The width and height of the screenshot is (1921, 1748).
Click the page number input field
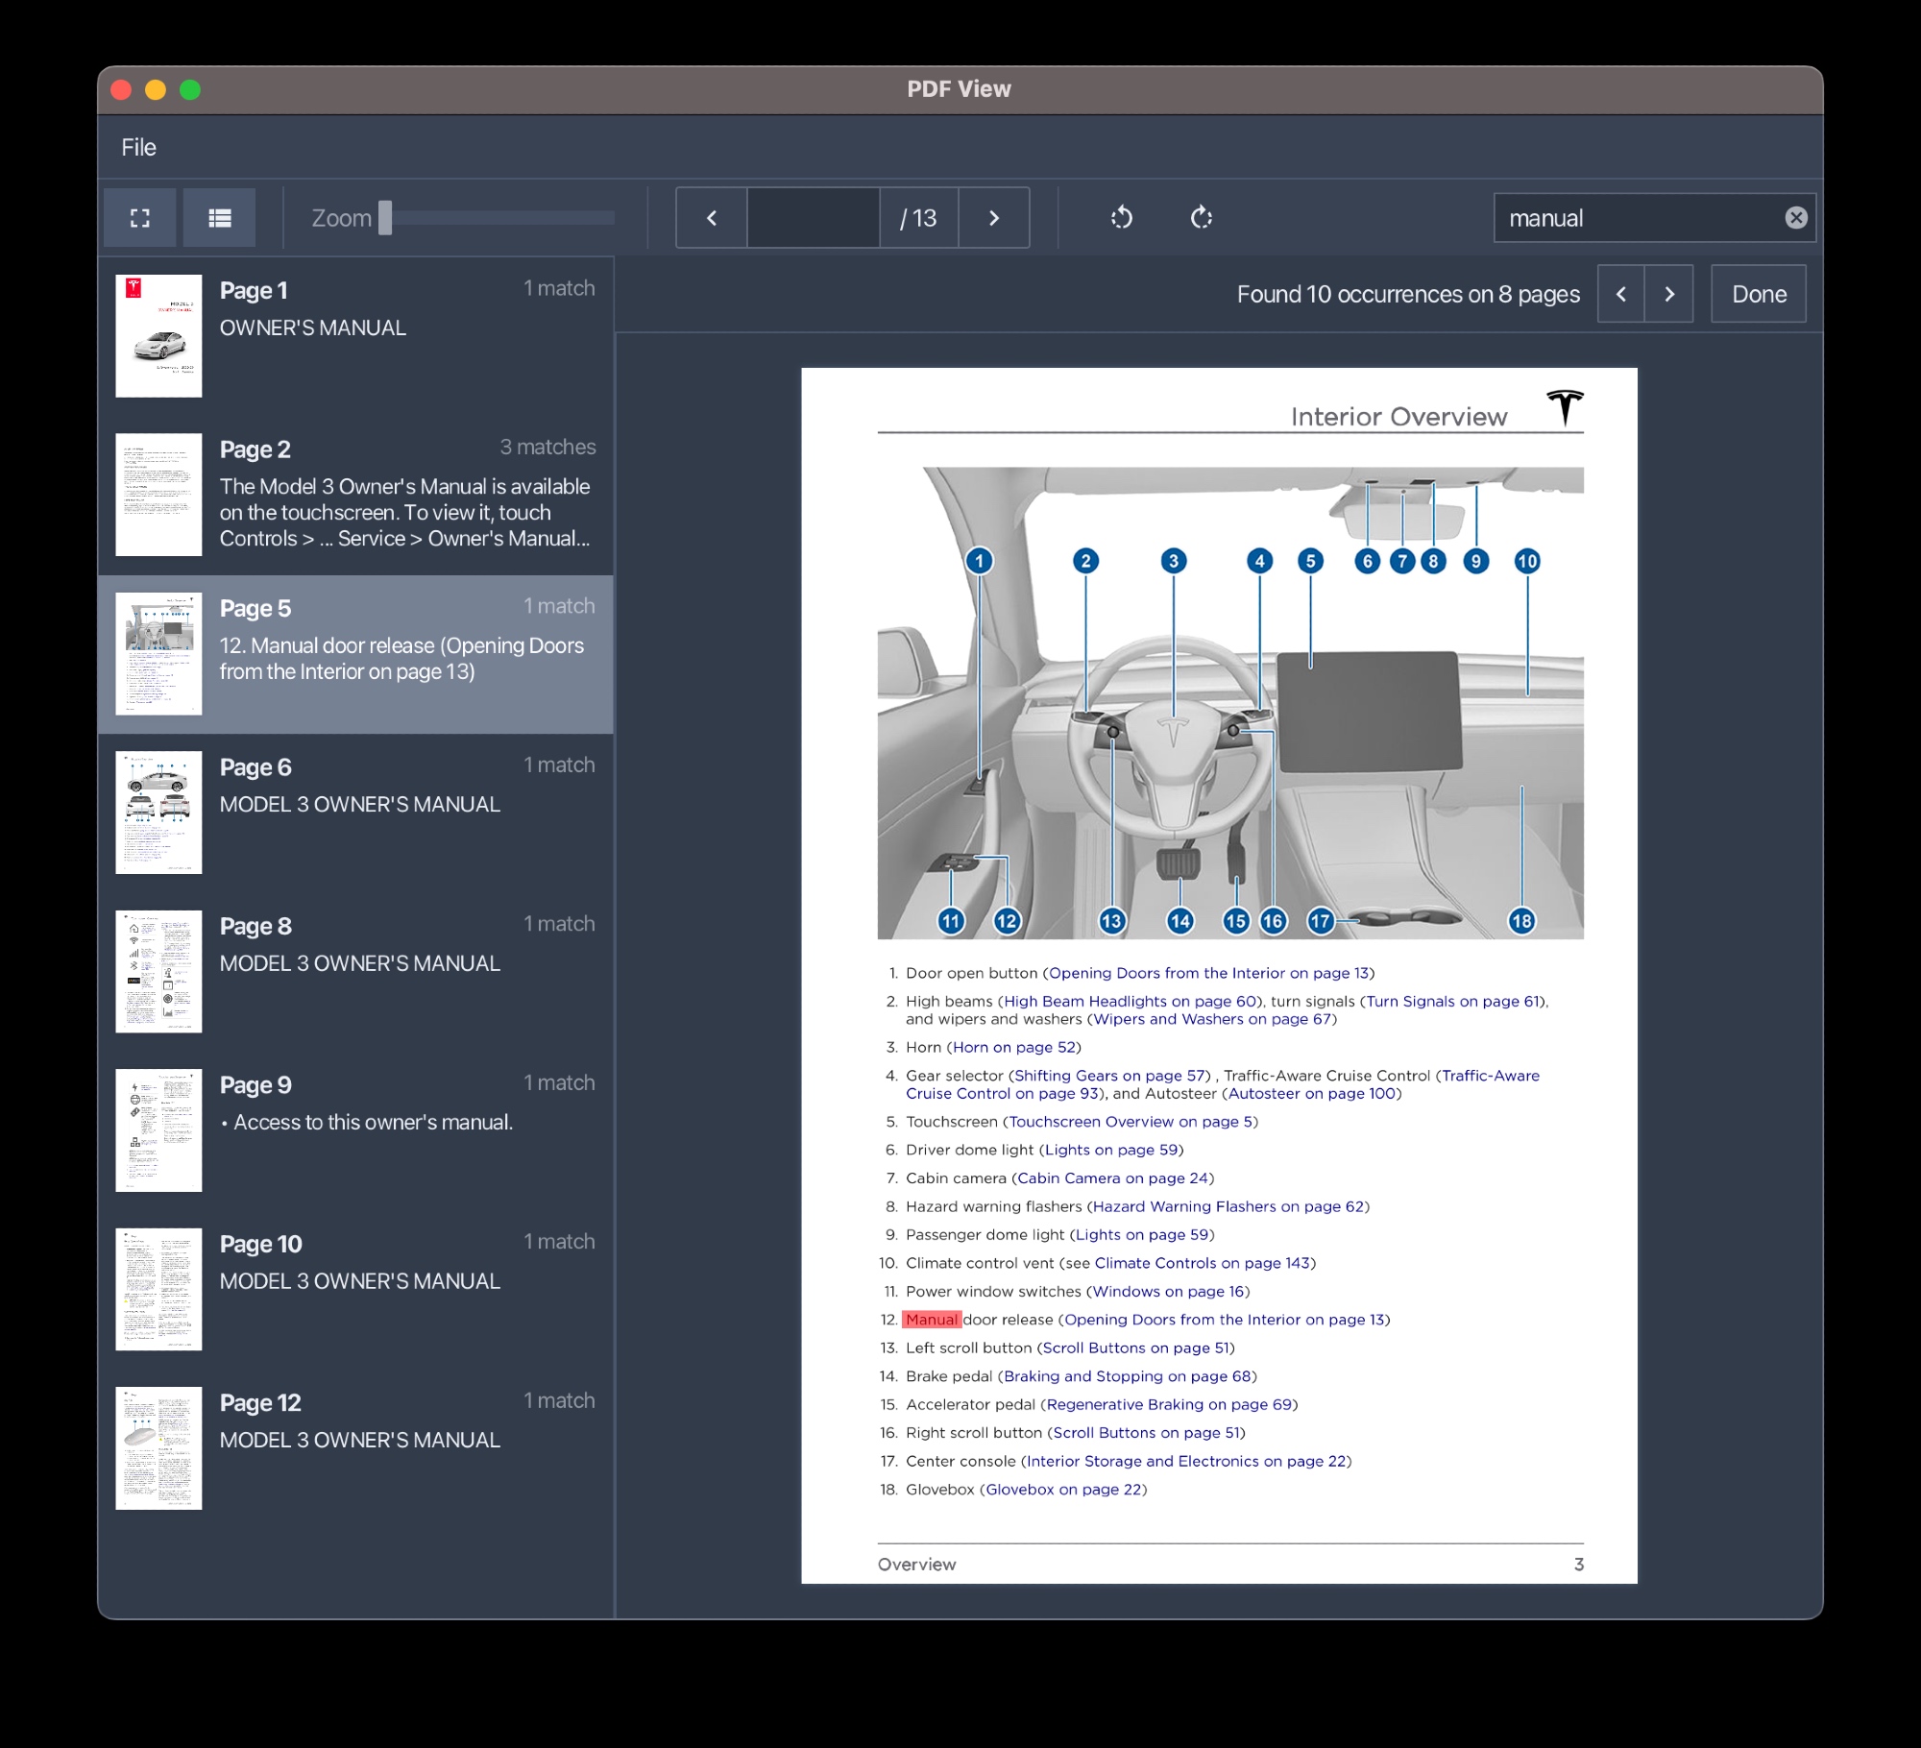coord(813,218)
